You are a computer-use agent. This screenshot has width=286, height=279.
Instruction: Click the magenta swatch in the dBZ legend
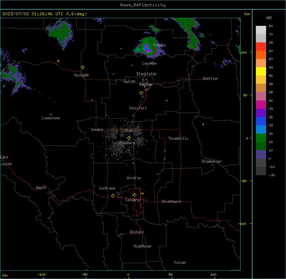click(261, 104)
